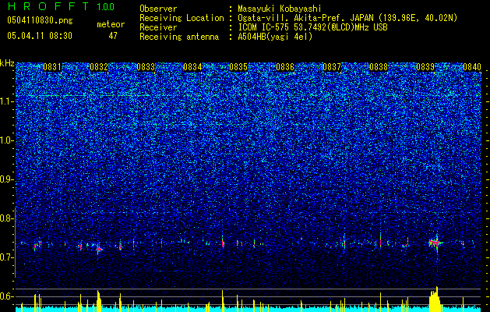Click the 0.8 frequency axis label
Viewport: 490px width, 312px height.
[7, 218]
